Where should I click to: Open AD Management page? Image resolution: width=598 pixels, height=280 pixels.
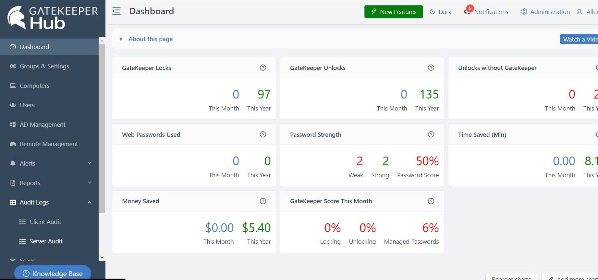tap(49, 124)
